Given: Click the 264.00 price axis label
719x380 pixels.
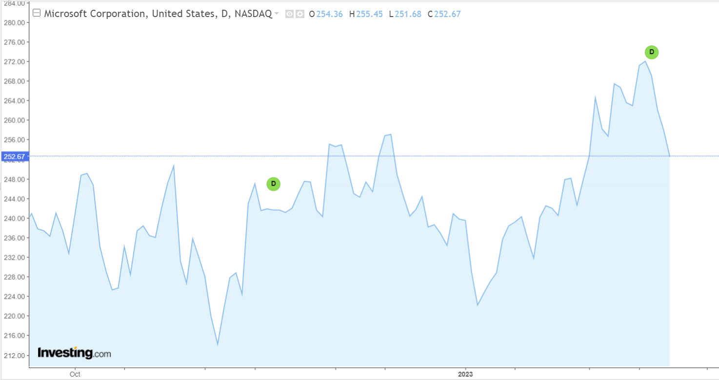Looking at the screenshot, I should point(13,101).
